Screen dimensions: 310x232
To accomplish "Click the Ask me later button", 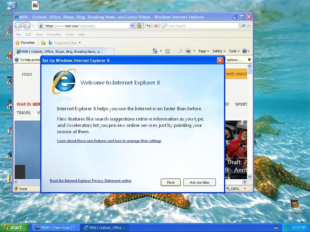I will pos(200,182).
